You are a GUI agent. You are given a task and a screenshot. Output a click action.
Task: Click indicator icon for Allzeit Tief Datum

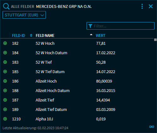(x=5, y=109)
